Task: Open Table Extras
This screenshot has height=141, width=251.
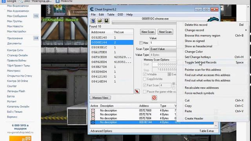Action: 207,131
